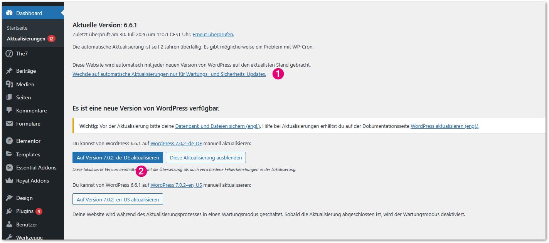Open 'WordPress 7.0.2–de_DE' link
Screen dimensions: 549x243
click(176, 143)
